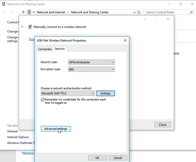Open Windows Defender Firewall link

[21, 143]
